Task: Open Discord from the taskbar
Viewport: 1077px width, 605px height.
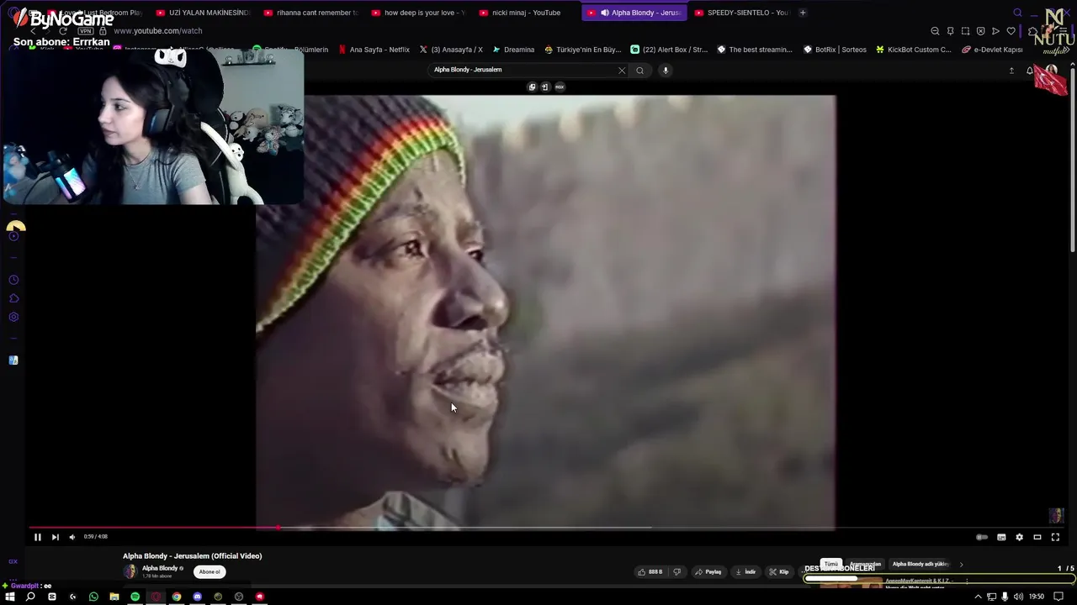Action: (198, 597)
